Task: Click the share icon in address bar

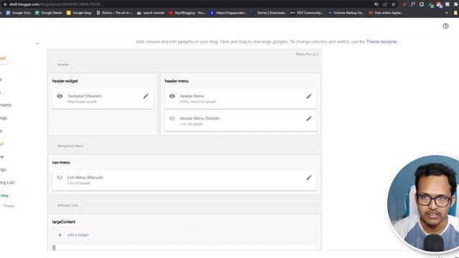Action: click(384, 4)
